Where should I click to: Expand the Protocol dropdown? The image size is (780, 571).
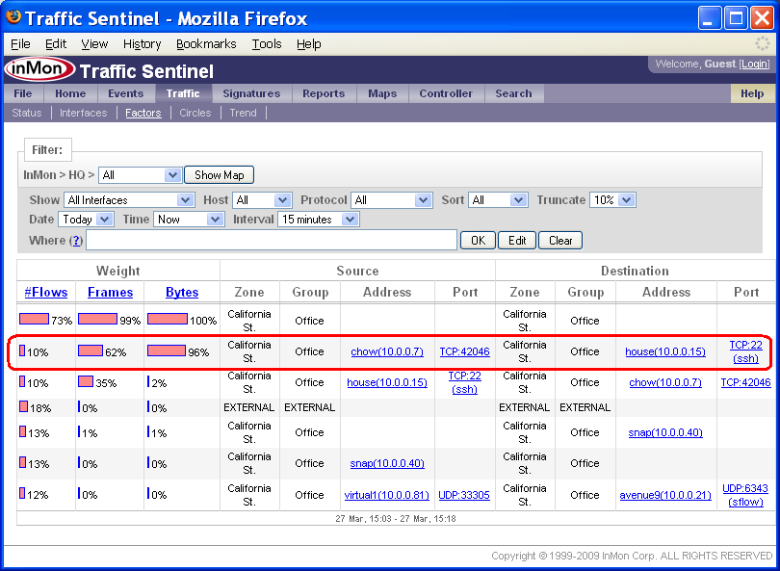(391, 200)
